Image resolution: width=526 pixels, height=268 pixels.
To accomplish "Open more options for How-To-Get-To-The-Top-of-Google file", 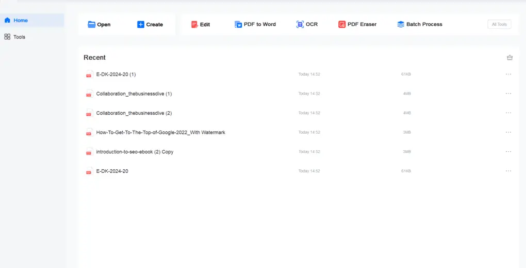I will click(x=508, y=133).
